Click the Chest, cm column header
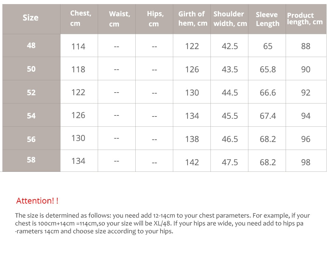This screenshot has width=328, height=263. click(x=80, y=18)
